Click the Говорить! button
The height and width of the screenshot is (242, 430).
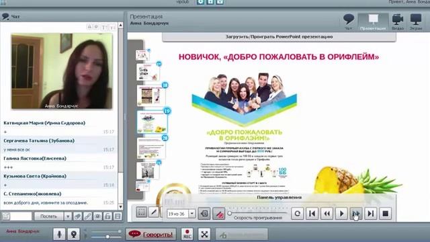[151, 234]
